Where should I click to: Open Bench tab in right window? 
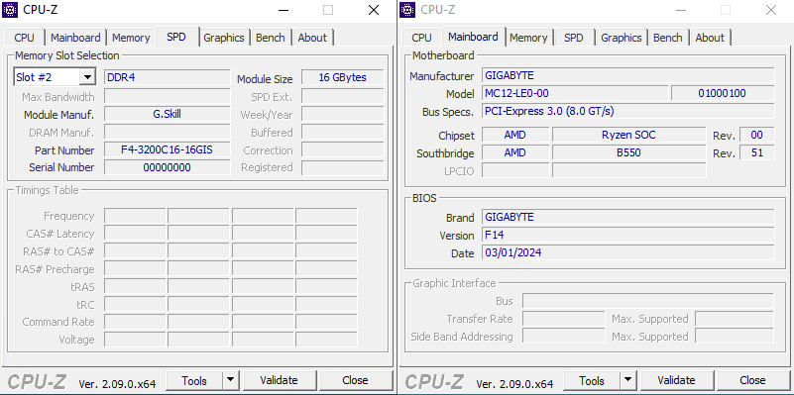[x=668, y=38]
